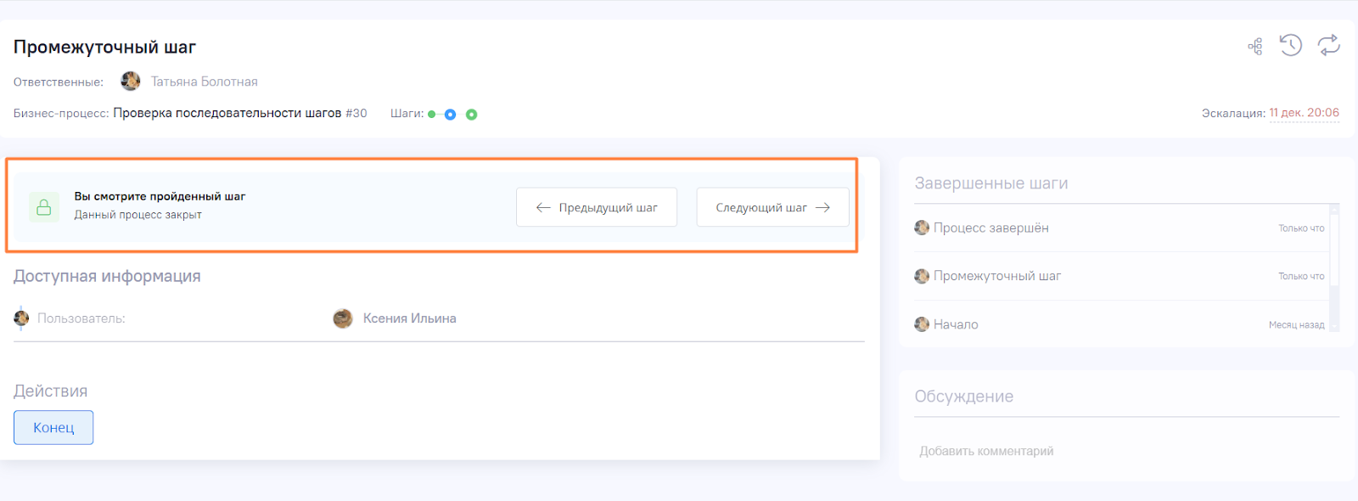Viewport: 1358px width, 501px height.
Task: Click the refresh arrows icon
Action: (1329, 45)
